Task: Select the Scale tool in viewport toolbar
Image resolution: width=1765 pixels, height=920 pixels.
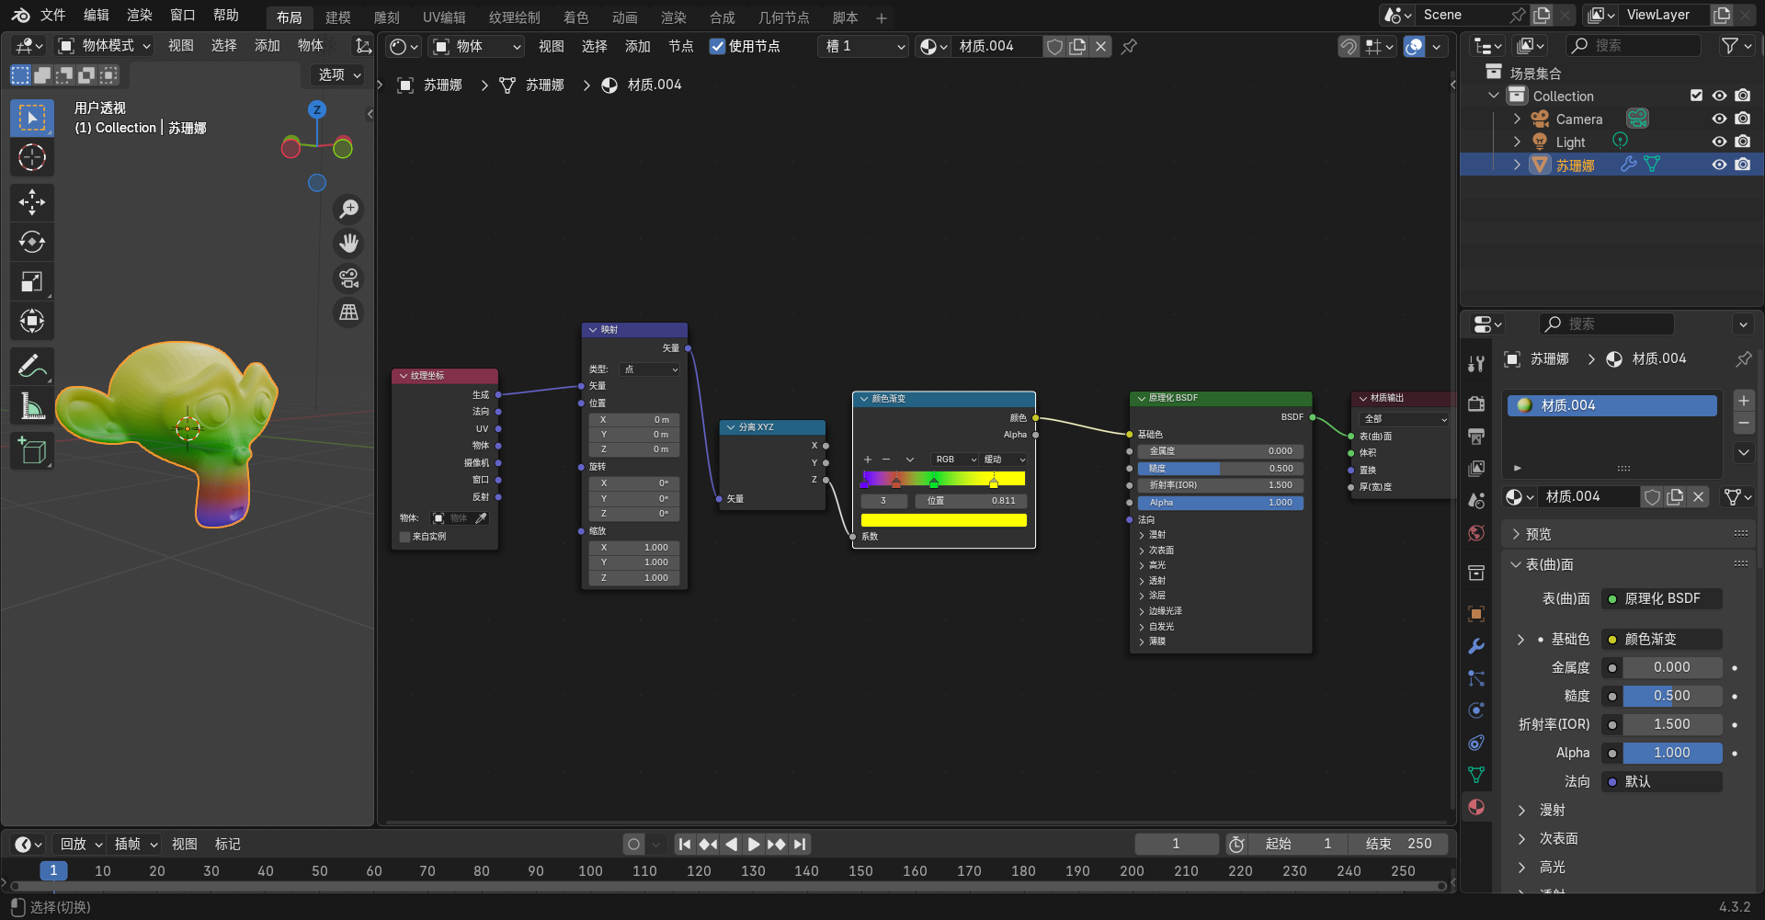Action: point(32,281)
